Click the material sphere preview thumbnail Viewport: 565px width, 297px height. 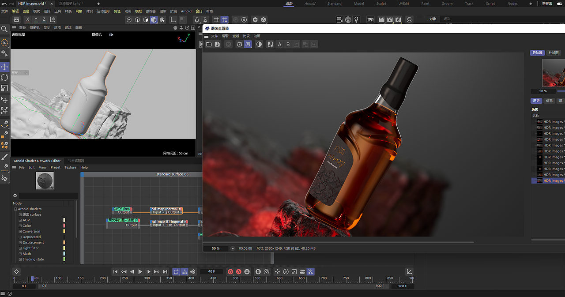(45, 180)
